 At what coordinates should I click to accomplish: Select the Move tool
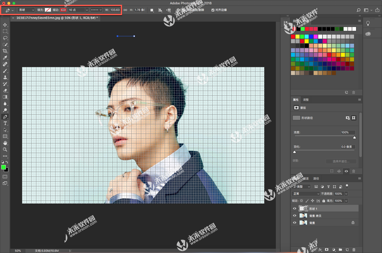(5, 25)
